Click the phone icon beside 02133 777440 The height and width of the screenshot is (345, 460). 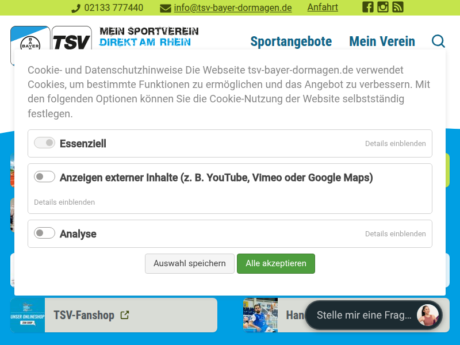tap(76, 8)
